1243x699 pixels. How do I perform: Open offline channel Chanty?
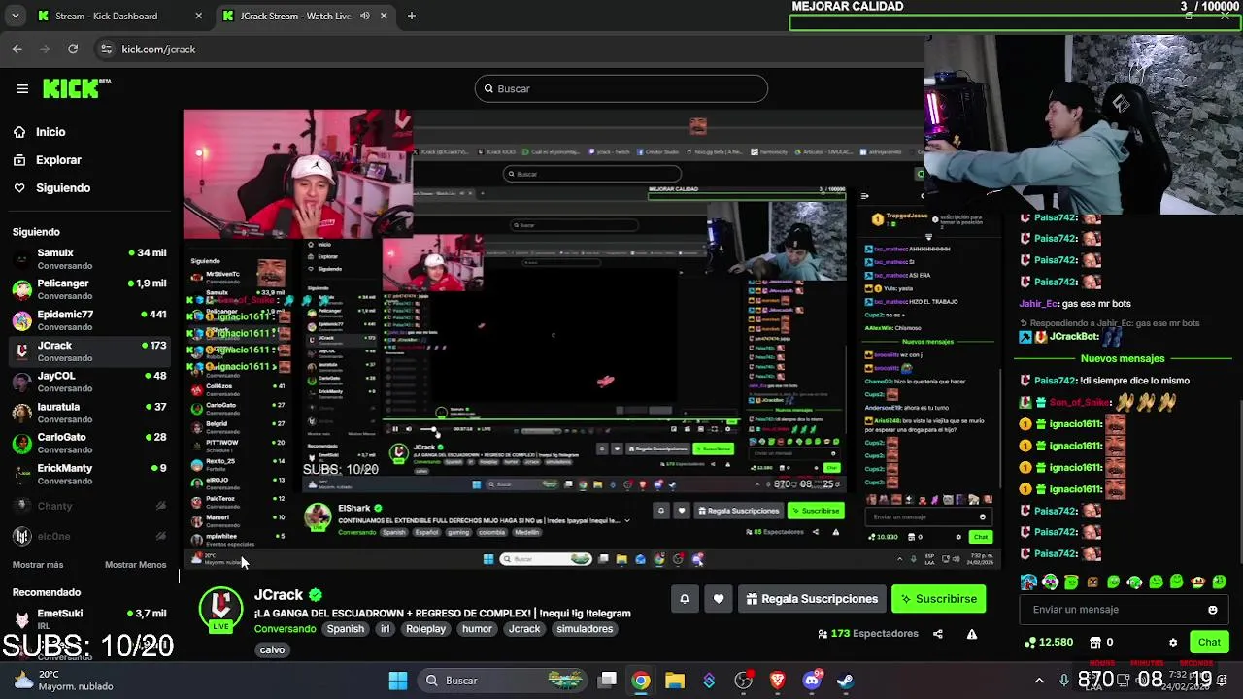89,506
